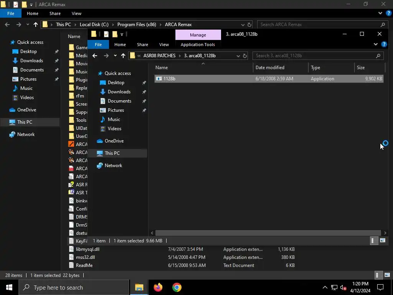The image size is (393, 295).
Task: Open Pictures in ARCA Remax window sidebar
Action: [28, 79]
